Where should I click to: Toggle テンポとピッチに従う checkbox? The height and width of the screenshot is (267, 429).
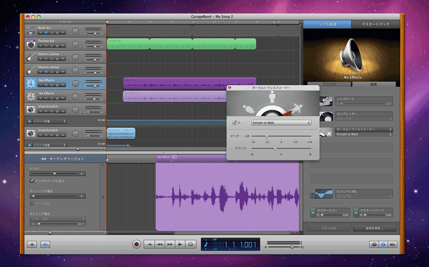coord(32,181)
